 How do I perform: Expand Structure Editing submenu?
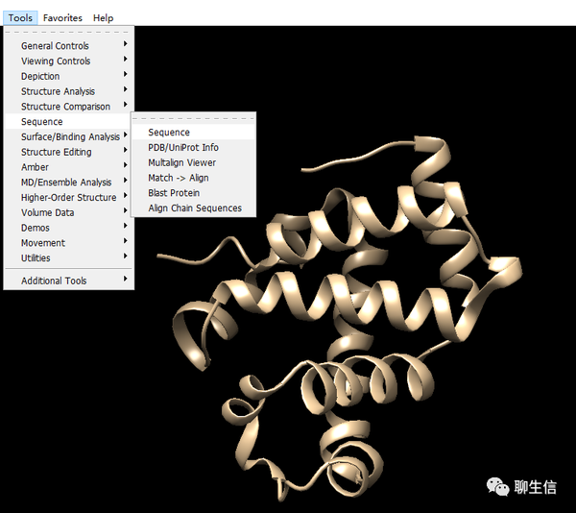(69, 152)
